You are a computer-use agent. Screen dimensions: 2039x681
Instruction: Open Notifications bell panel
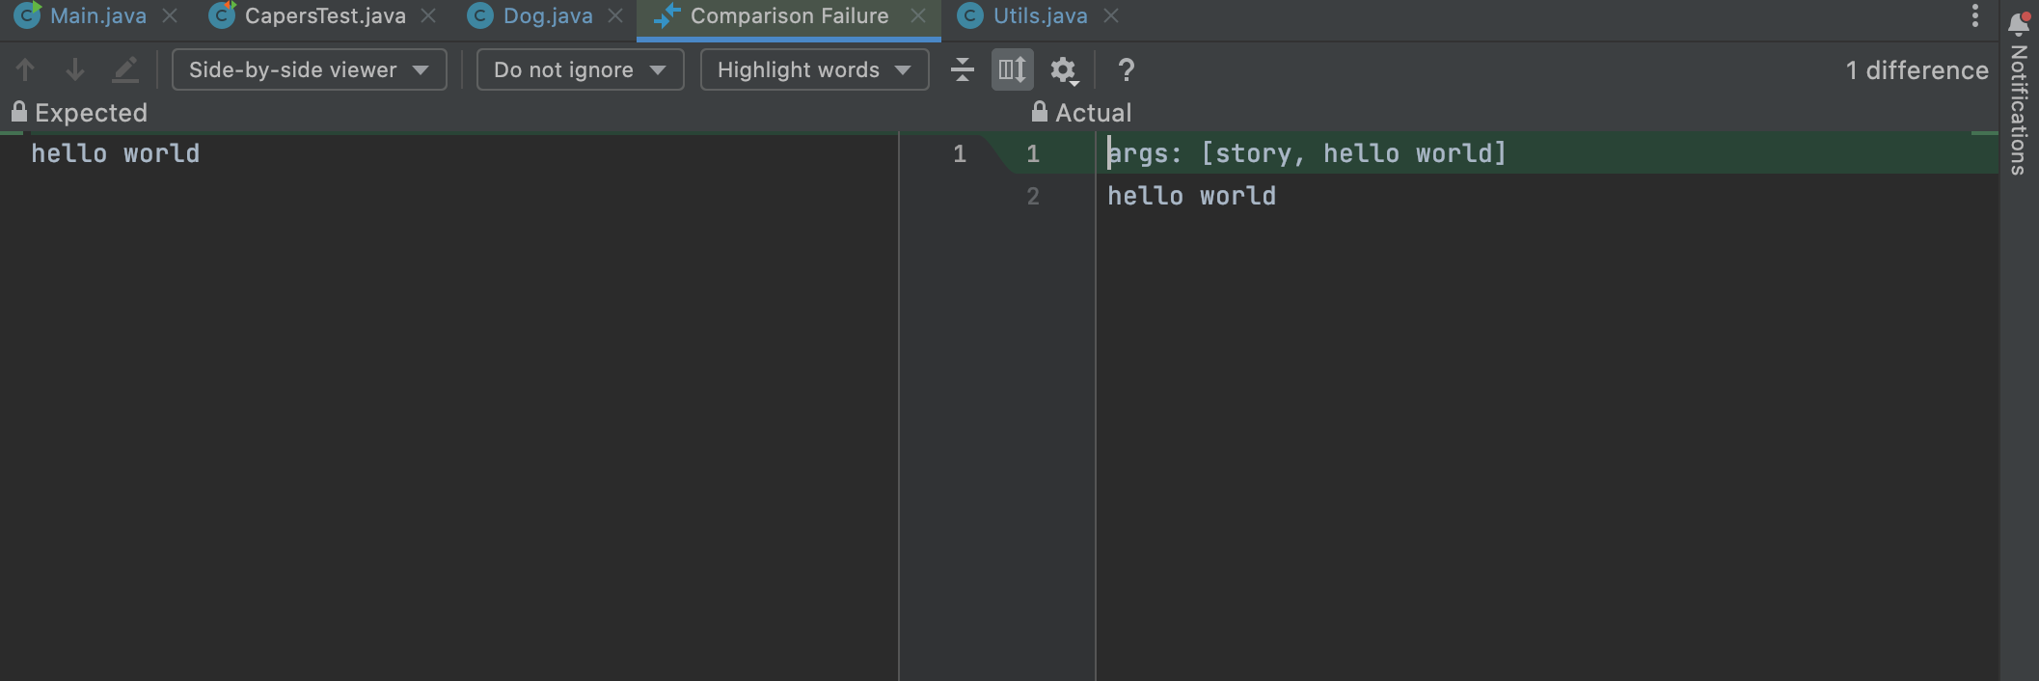pos(2018,23)
